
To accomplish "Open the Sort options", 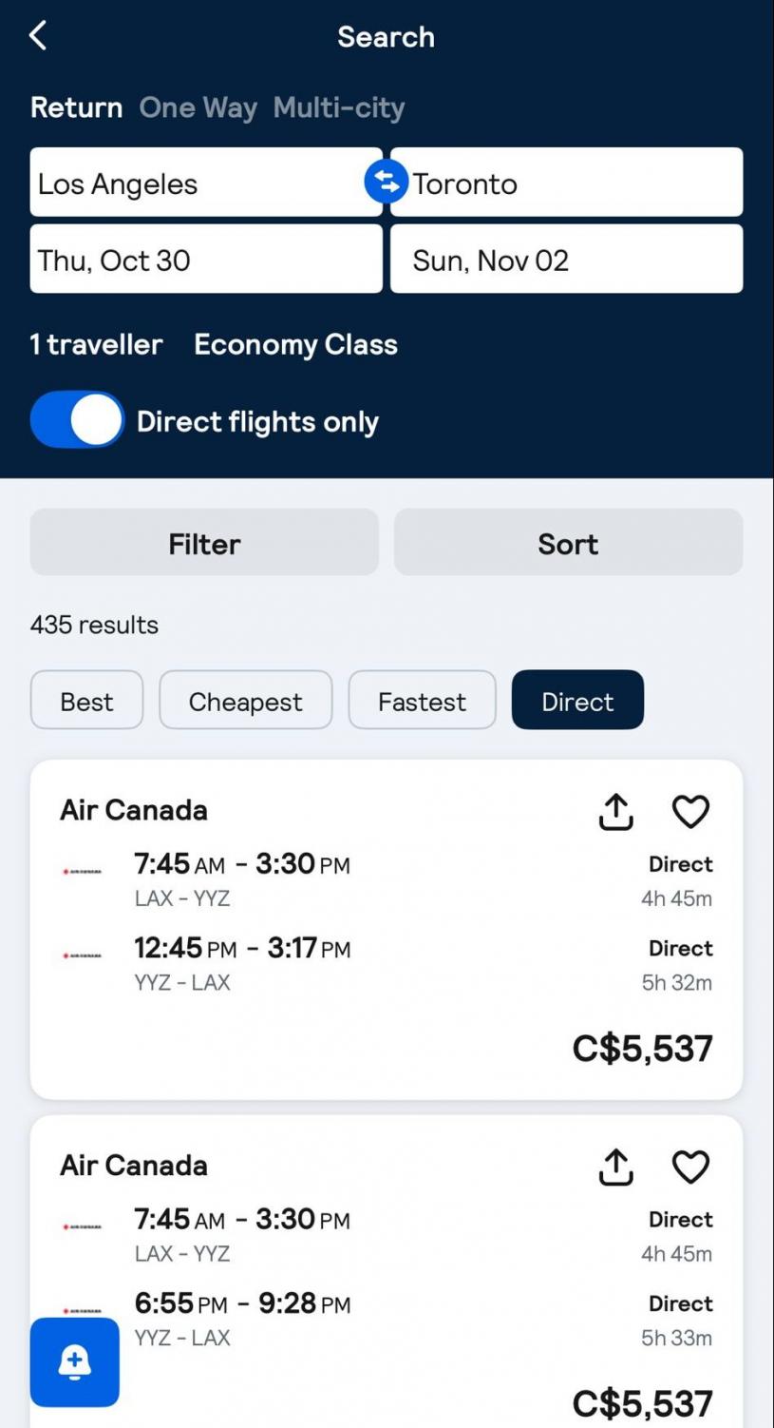I will (568, 543).
